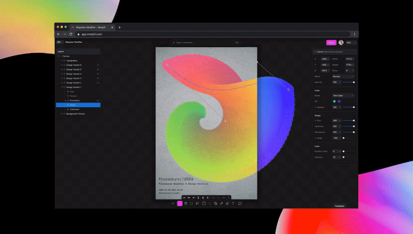Open the Feedback button
The image size is (413, 234).
(340, 206)
